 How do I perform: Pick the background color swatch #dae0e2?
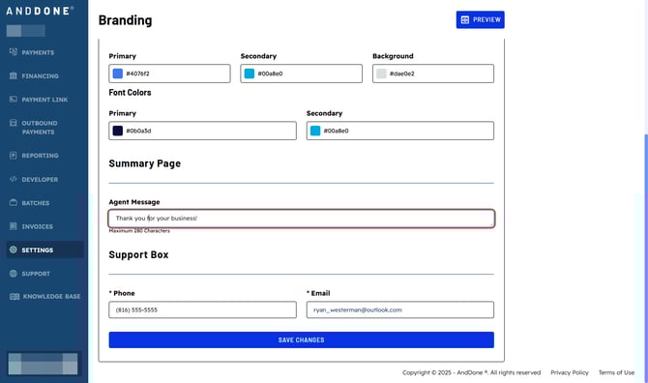381,74
